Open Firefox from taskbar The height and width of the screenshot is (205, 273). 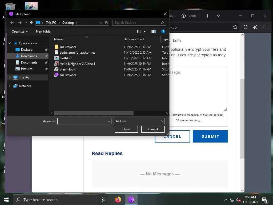[118, 200]
